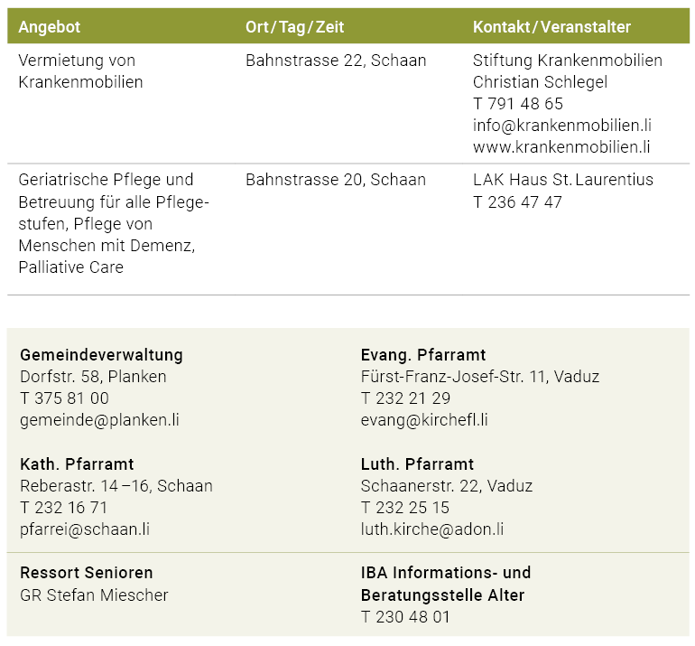Select the Evang. Pfarramt heading
This screenshot has width=695, height=646.
pyautogui.click(x=423, y=355)
